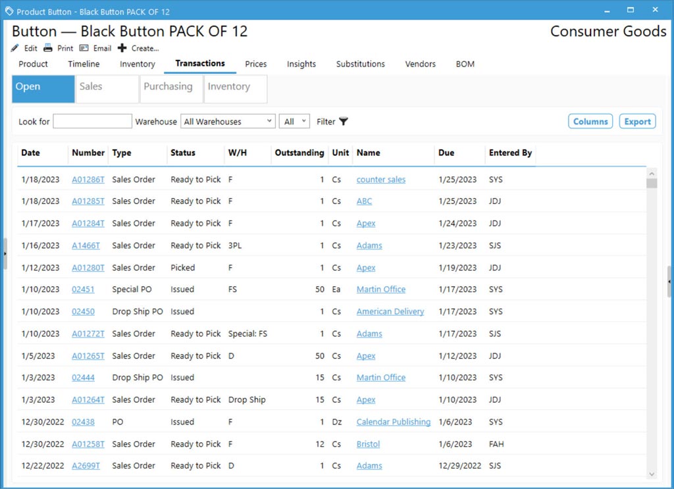Select the Inventory transactions sub-tab
Screen dimensions: 674x489
[x=235, y=89]
